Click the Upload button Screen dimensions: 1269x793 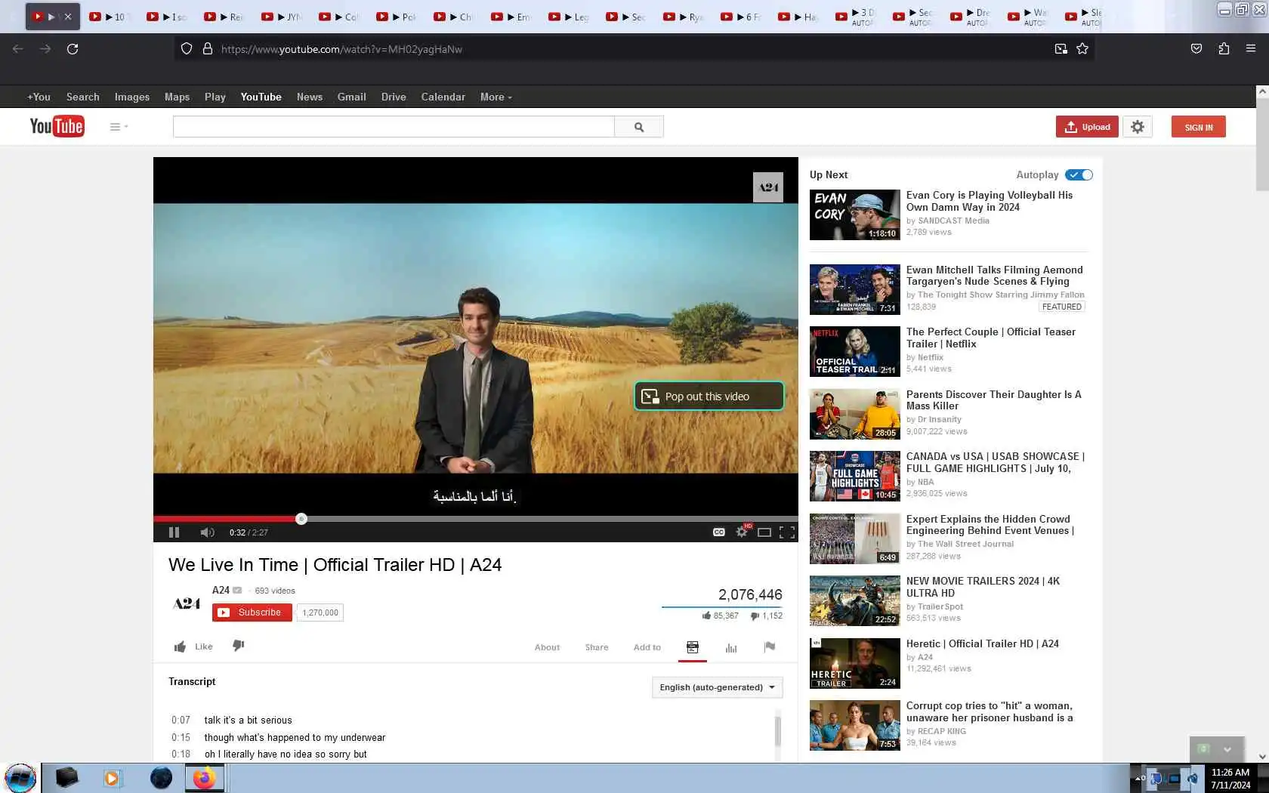(x=1087, y=127)
